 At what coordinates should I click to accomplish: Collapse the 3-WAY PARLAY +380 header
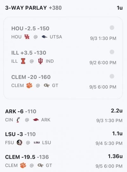coord(33,8)
